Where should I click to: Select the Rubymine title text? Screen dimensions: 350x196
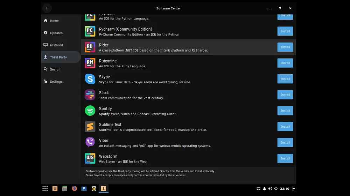pyautogui.click(x=108, y=61)
